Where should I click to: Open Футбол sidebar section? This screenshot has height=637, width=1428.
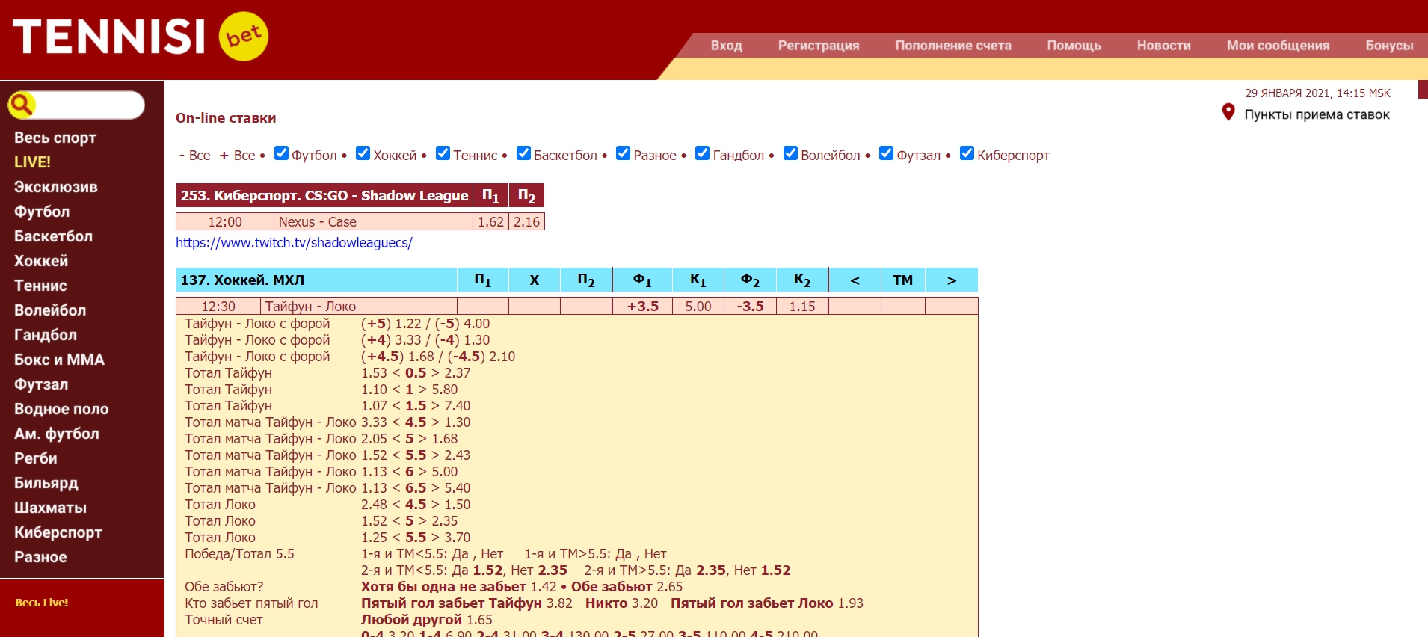click(x=42, y=212)
